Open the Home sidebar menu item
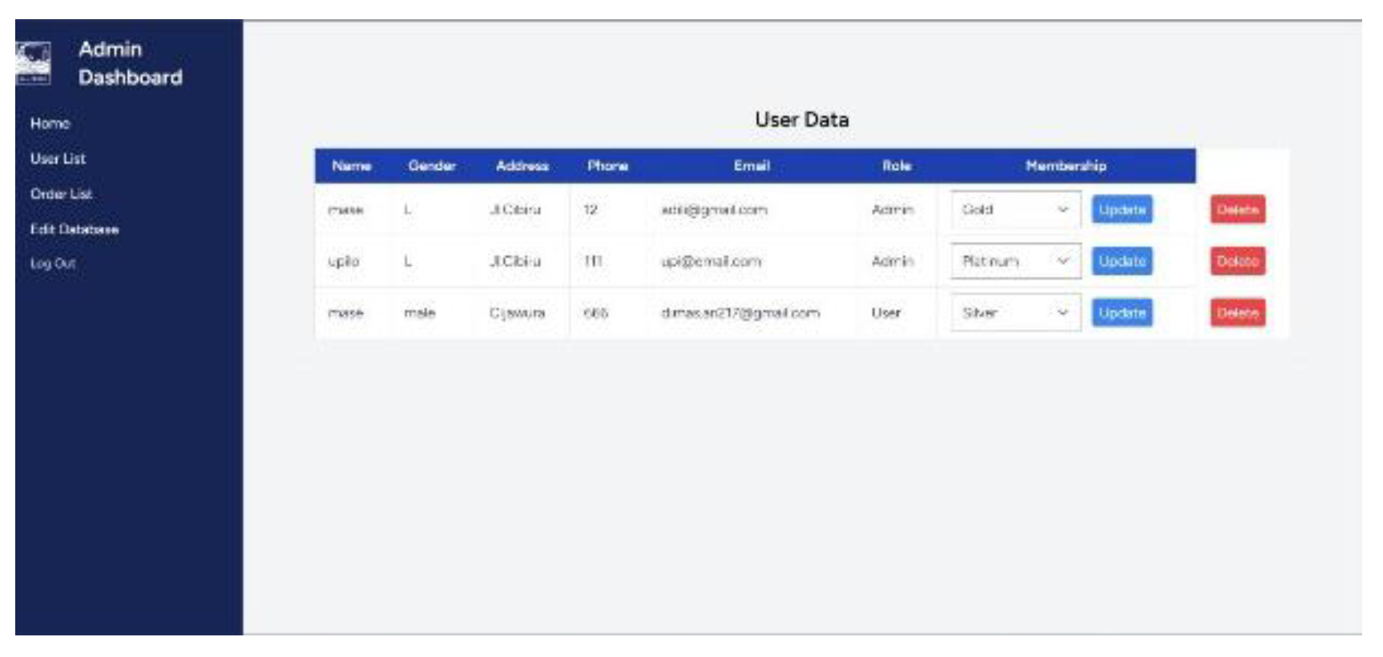 click(50, 123)
